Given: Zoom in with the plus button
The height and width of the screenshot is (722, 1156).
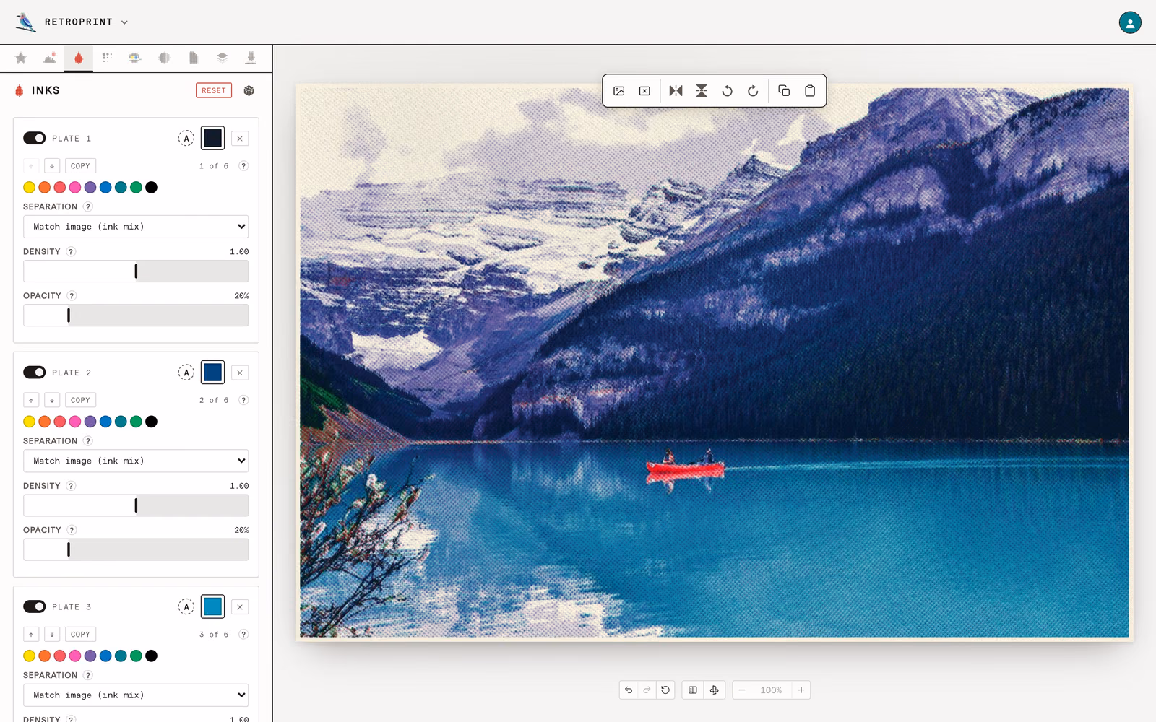Looking at the screenshot, I should tap(801, 690).
